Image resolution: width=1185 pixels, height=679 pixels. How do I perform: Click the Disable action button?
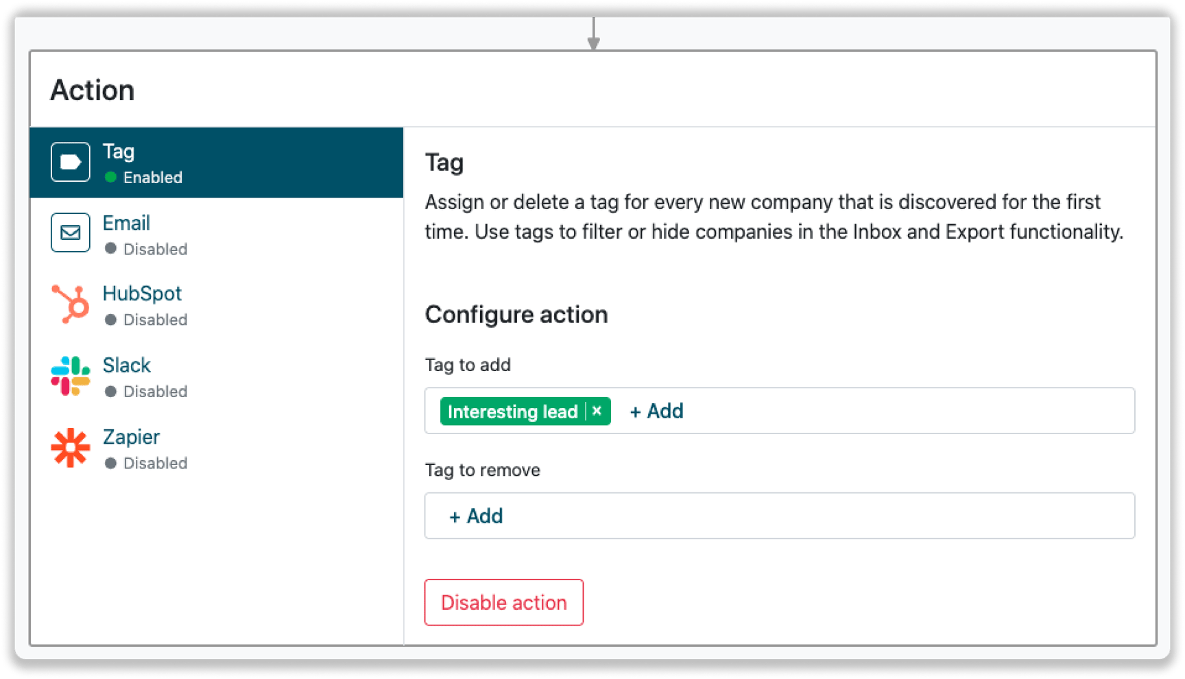coord(503,602)
